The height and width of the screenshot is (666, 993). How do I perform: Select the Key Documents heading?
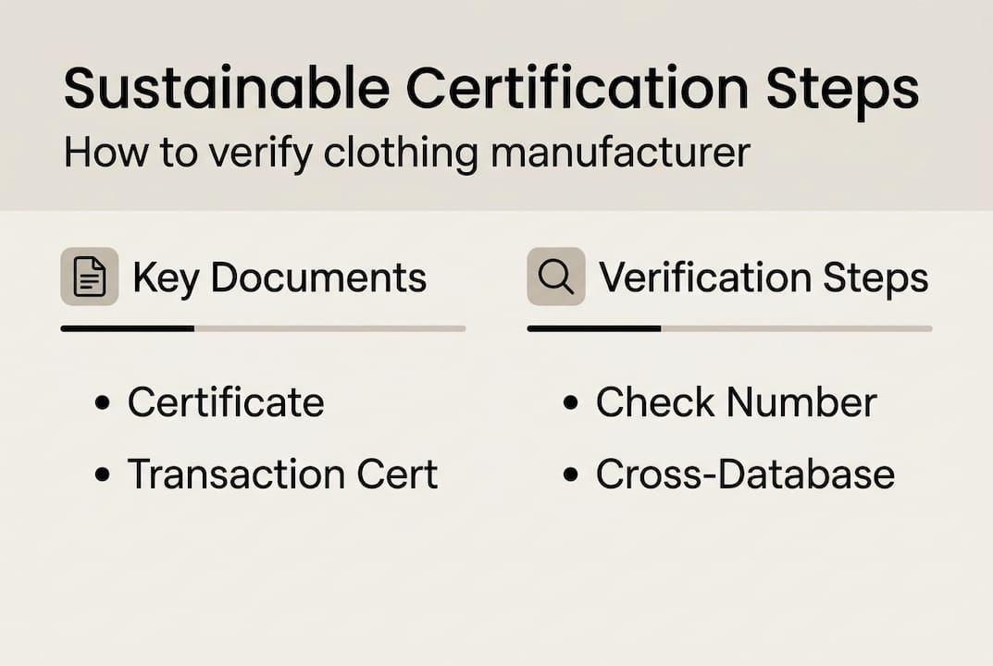[279, 277]
